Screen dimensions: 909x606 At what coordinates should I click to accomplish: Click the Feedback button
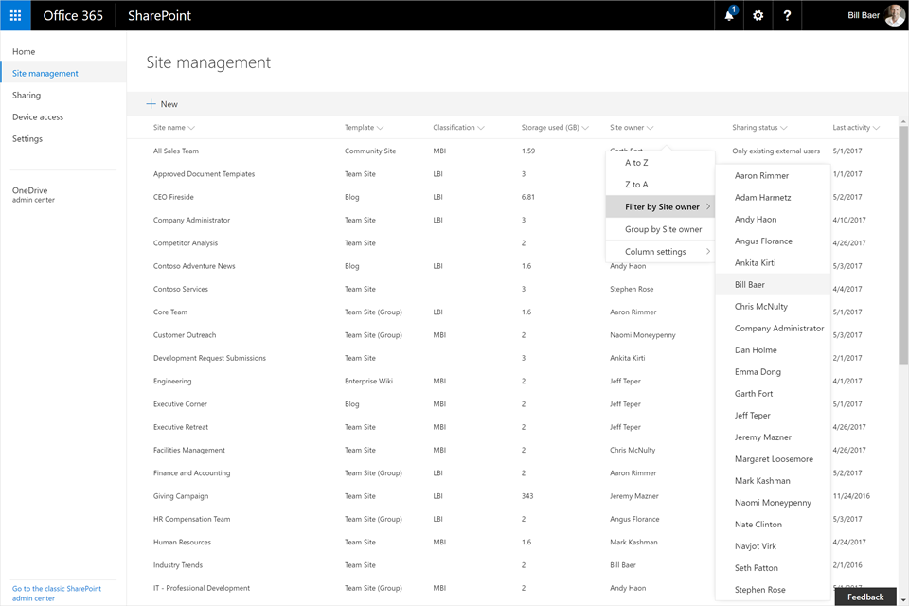(864, 597)
